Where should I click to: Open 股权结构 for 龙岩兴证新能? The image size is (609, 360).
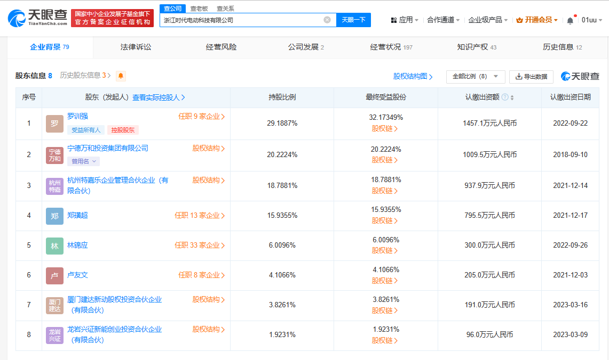(209, 330)
